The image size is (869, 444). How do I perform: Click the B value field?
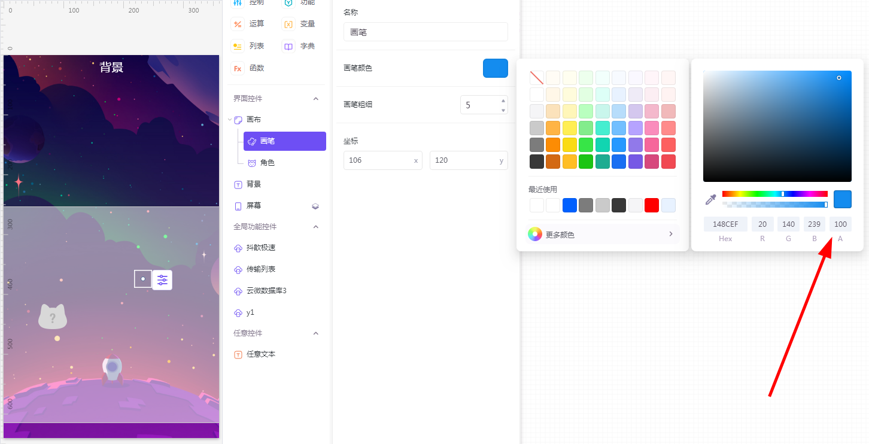pos(815,224)
